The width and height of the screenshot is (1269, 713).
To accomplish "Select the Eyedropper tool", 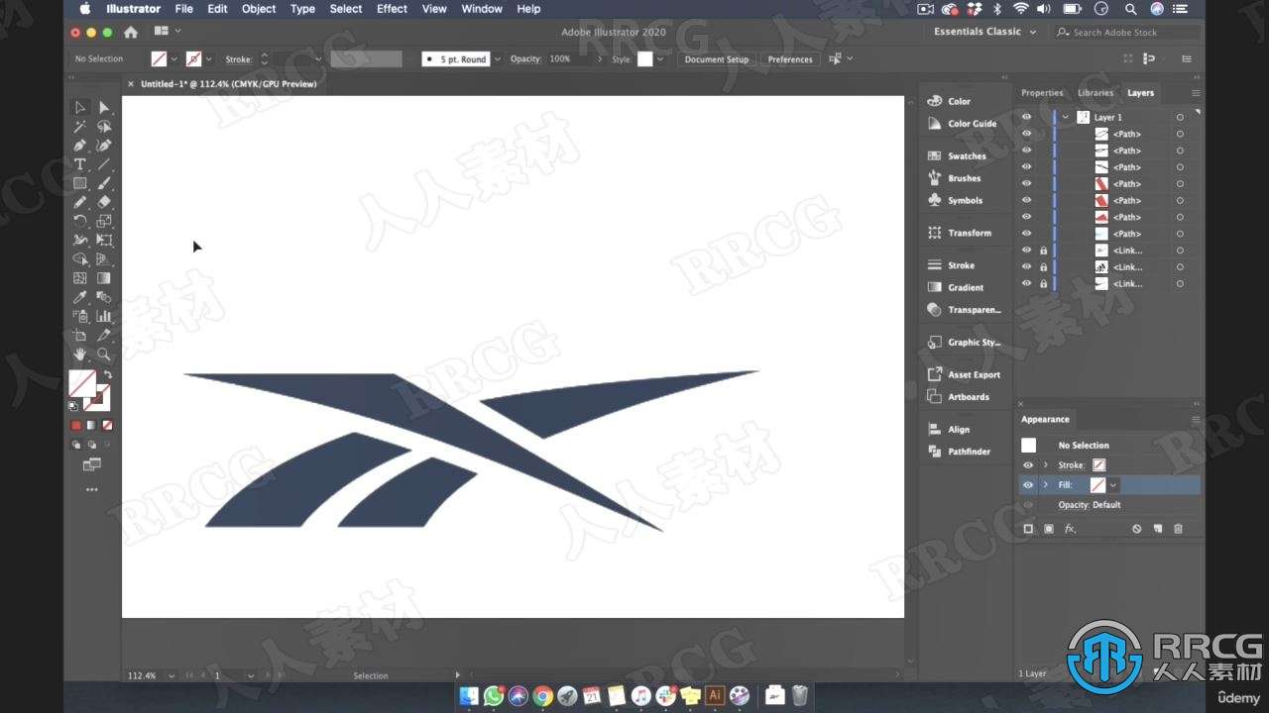I will 80,297.
